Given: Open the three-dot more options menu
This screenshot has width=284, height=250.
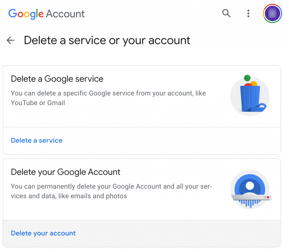Looking at the screenshot, I should tap(248, 13).
